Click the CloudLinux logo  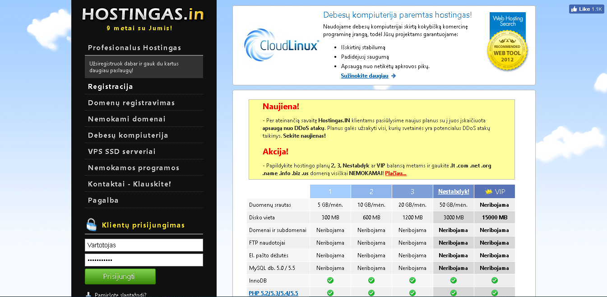(x=282, y=45)
